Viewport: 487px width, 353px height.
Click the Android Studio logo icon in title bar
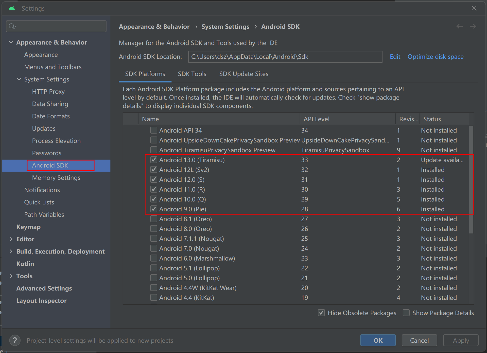pos(12,8)
